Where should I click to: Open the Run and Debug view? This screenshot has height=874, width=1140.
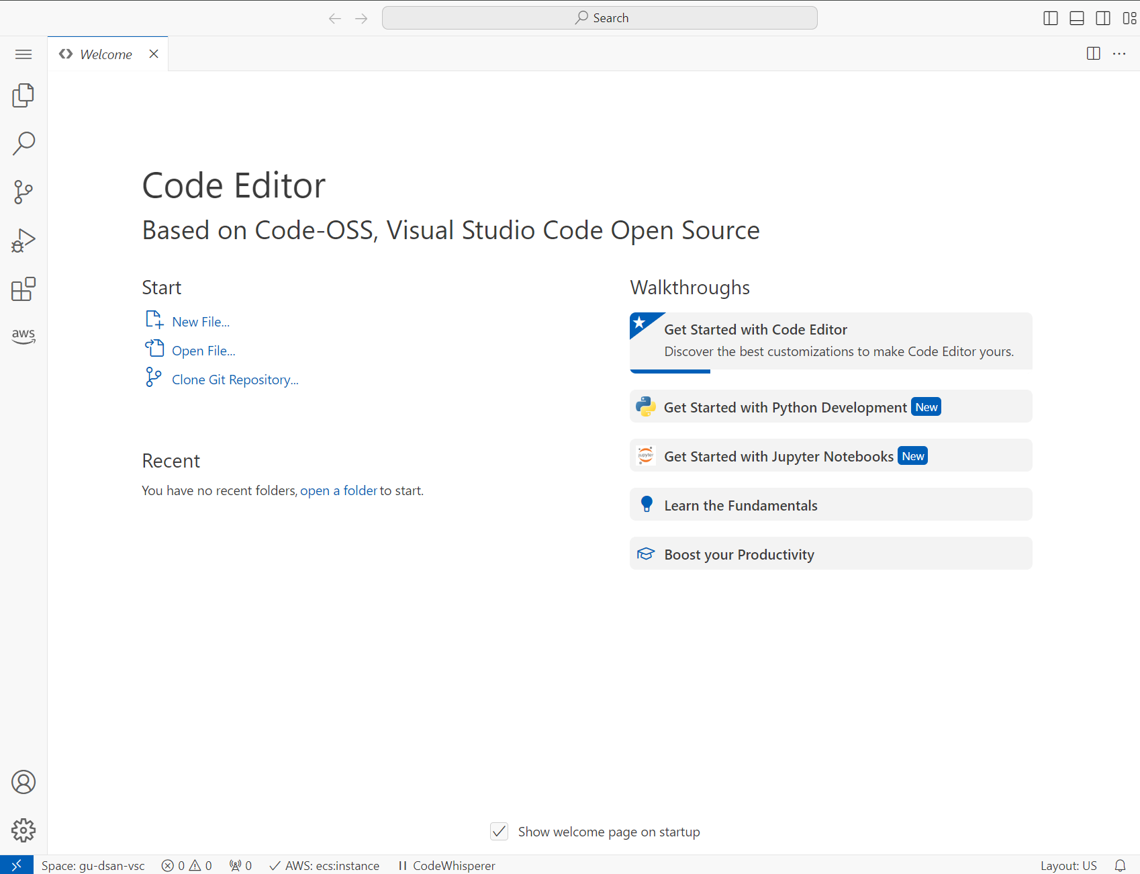(23, 241)
